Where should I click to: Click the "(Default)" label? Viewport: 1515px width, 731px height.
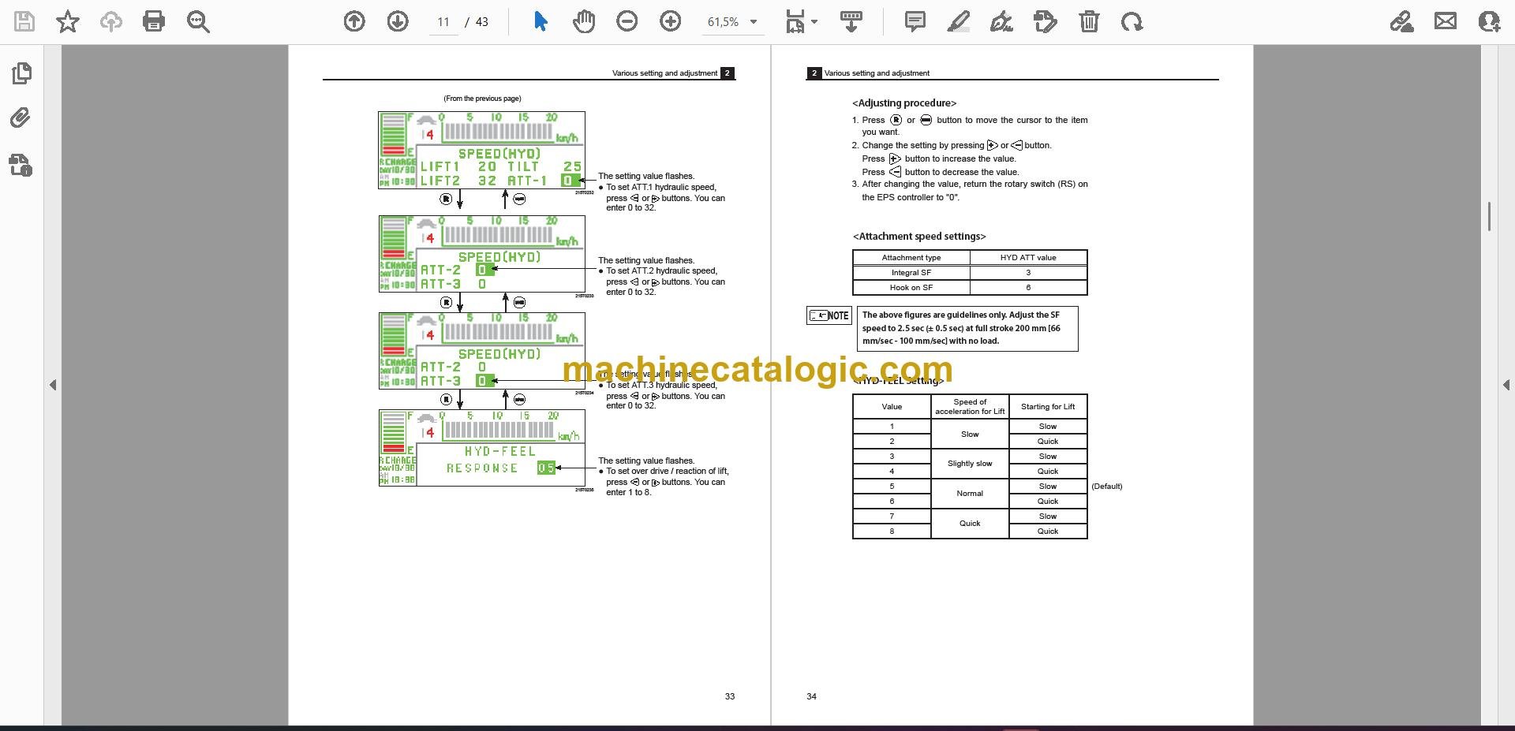tap(1106, 487)
